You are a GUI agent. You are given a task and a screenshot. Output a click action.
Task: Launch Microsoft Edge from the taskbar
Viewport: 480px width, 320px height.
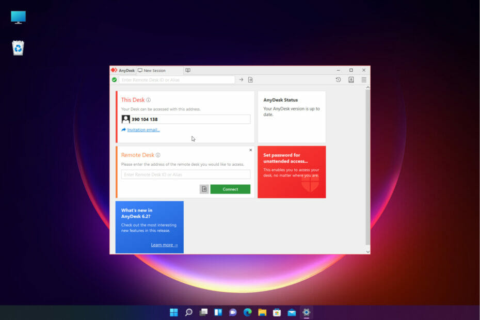(x=248, y=312)
